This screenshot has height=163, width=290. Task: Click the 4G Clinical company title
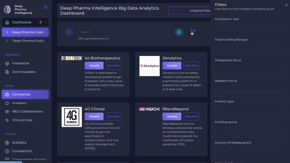click(95, 109)
